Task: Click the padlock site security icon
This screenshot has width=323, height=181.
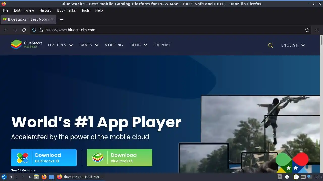Action: tap(41, 30)
